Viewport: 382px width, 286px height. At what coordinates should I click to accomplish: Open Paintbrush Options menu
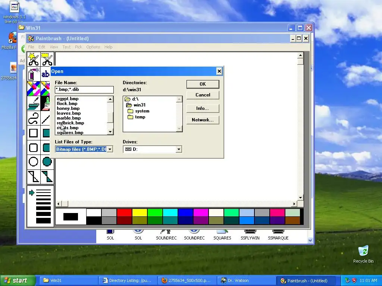[x=93, y=47]
